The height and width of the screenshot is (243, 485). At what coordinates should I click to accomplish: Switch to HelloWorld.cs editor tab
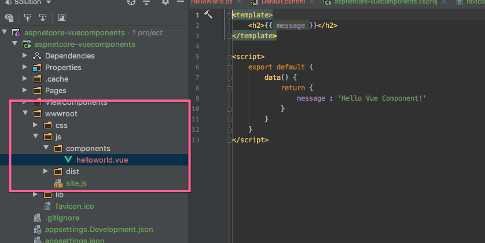tap(212, 2)
